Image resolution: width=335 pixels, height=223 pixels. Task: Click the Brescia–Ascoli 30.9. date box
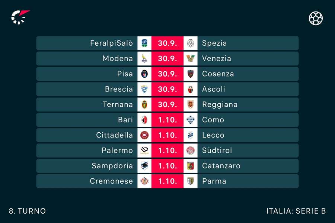[167, 89]
